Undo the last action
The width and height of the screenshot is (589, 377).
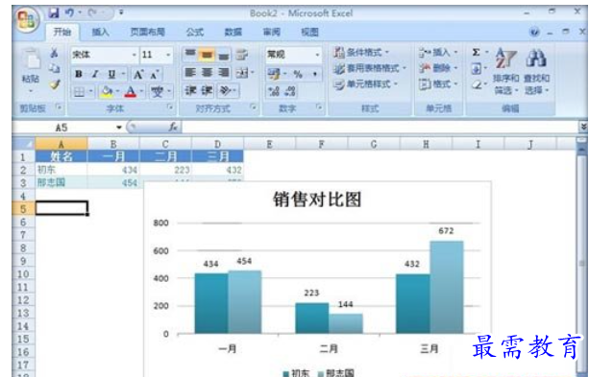tap(69, 13)
